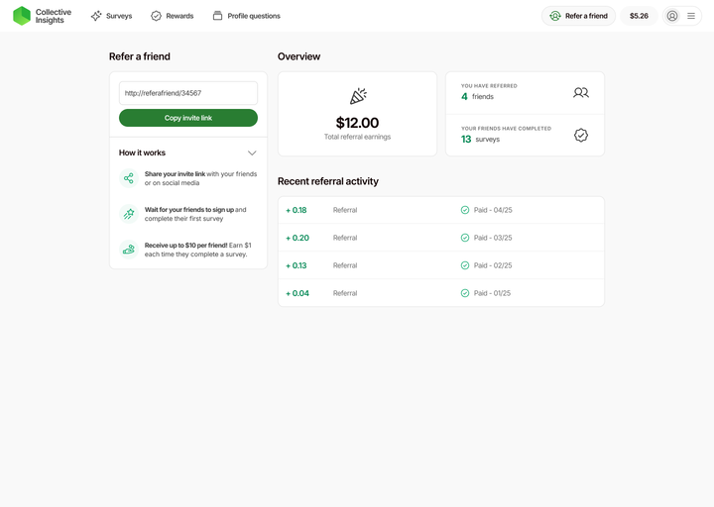Click the paid checkmark for 03/25 referral
Image resolution: width=714 pixels, height=507 pixels.
point(465,238)
